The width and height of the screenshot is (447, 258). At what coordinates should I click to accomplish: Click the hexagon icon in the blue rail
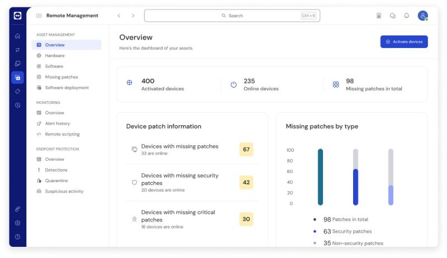[17, 105]
